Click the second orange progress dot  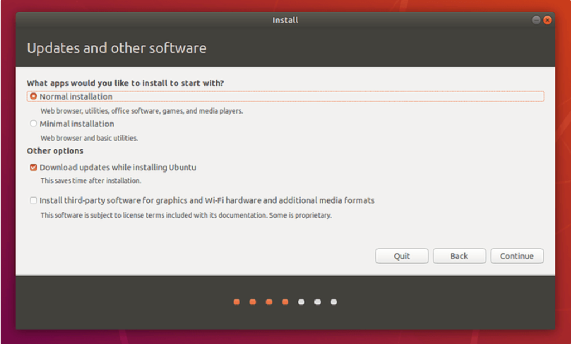point(253,302)
